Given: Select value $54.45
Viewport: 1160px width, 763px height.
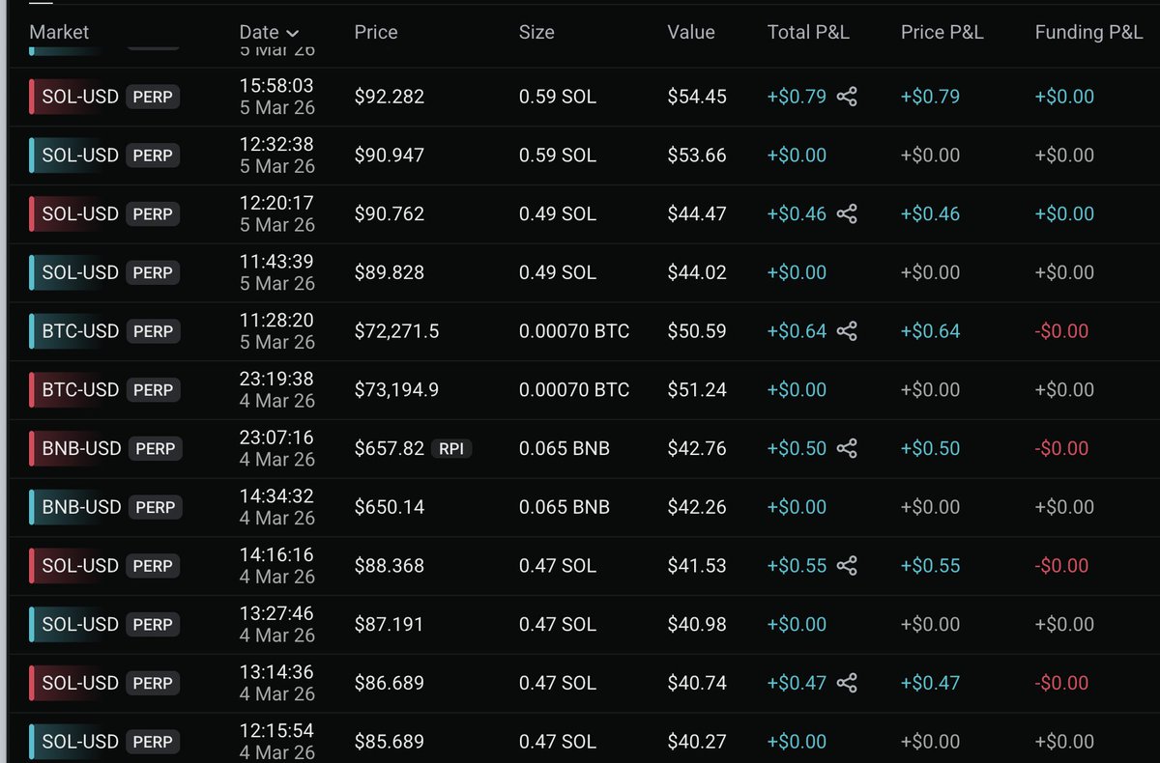Looking at the screenshot, I should (x=697, y=97).
